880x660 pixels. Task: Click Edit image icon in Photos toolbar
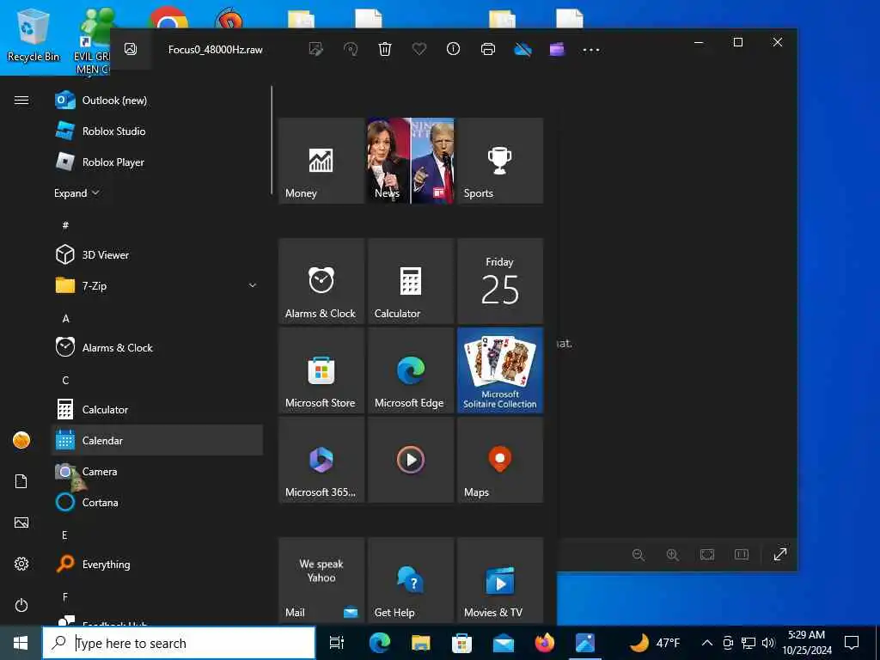point(316,49)
